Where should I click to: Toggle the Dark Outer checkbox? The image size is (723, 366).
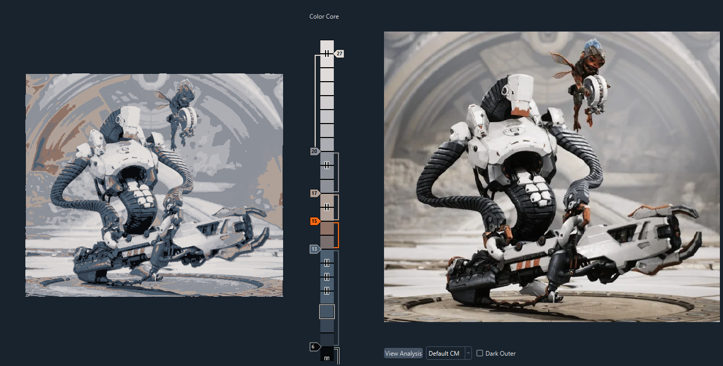click(x=480, y=353)
